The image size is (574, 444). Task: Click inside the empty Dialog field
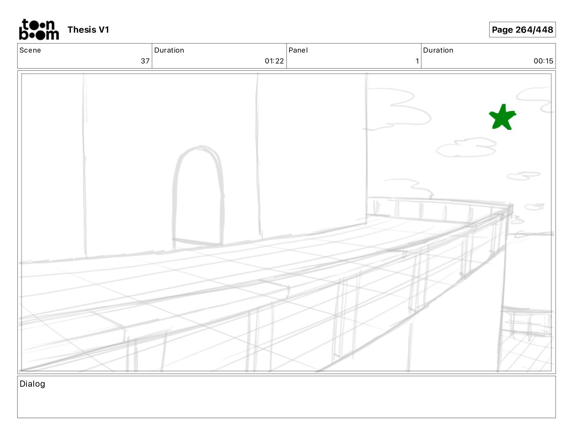pyautogui.click(x=286, y=397)
